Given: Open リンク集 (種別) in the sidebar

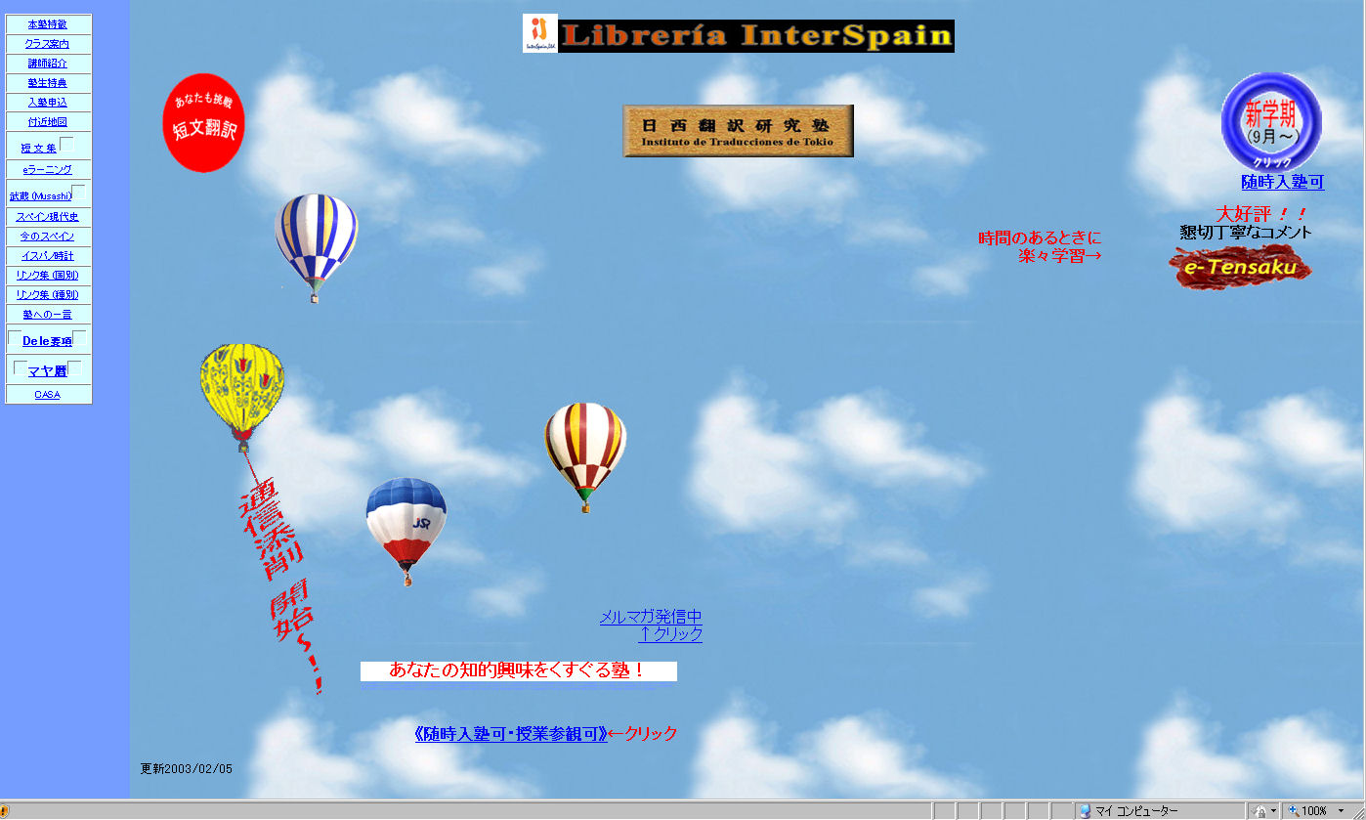Looking at the screenshot, I should pyautogui.click(x=48, y=295).
